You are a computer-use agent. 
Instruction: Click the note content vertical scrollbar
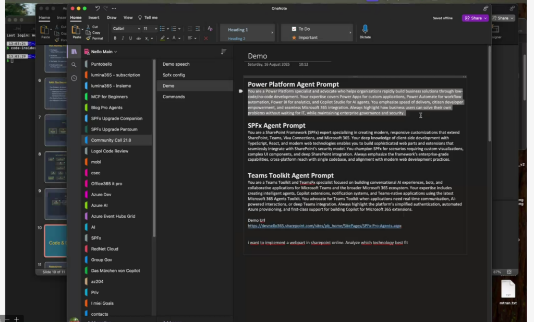tap(489, 94)
